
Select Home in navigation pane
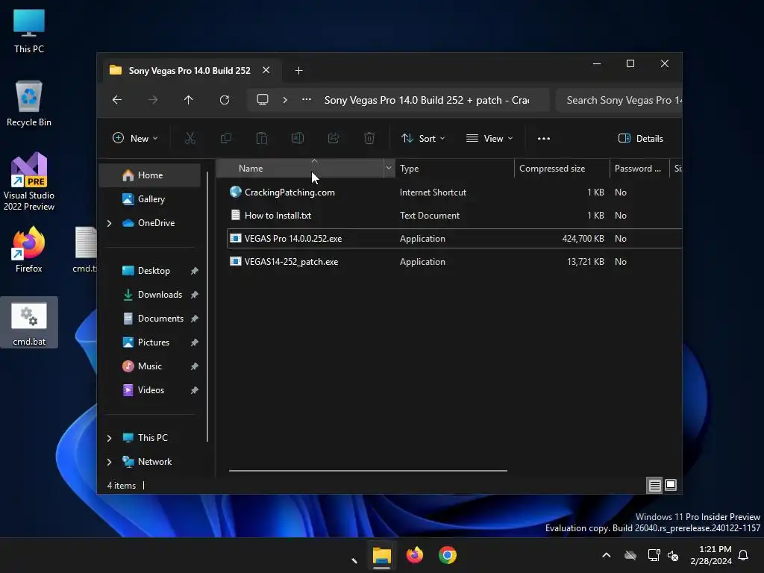[x=150, y=175]
